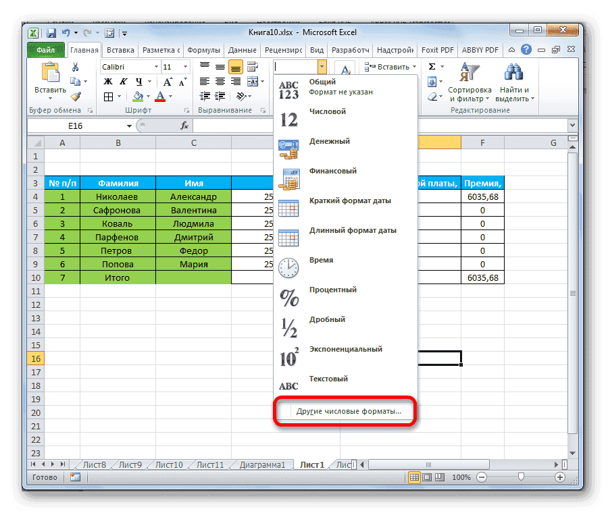The height and width of the screenshot is (513, 608).
Task: Open the borders dropdown arrow
Action: tap(119, 97)
